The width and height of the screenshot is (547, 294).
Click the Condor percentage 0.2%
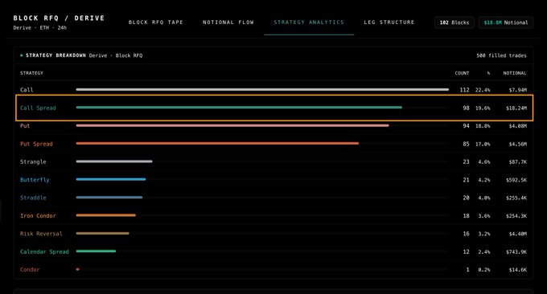click(x=484, y=270)
